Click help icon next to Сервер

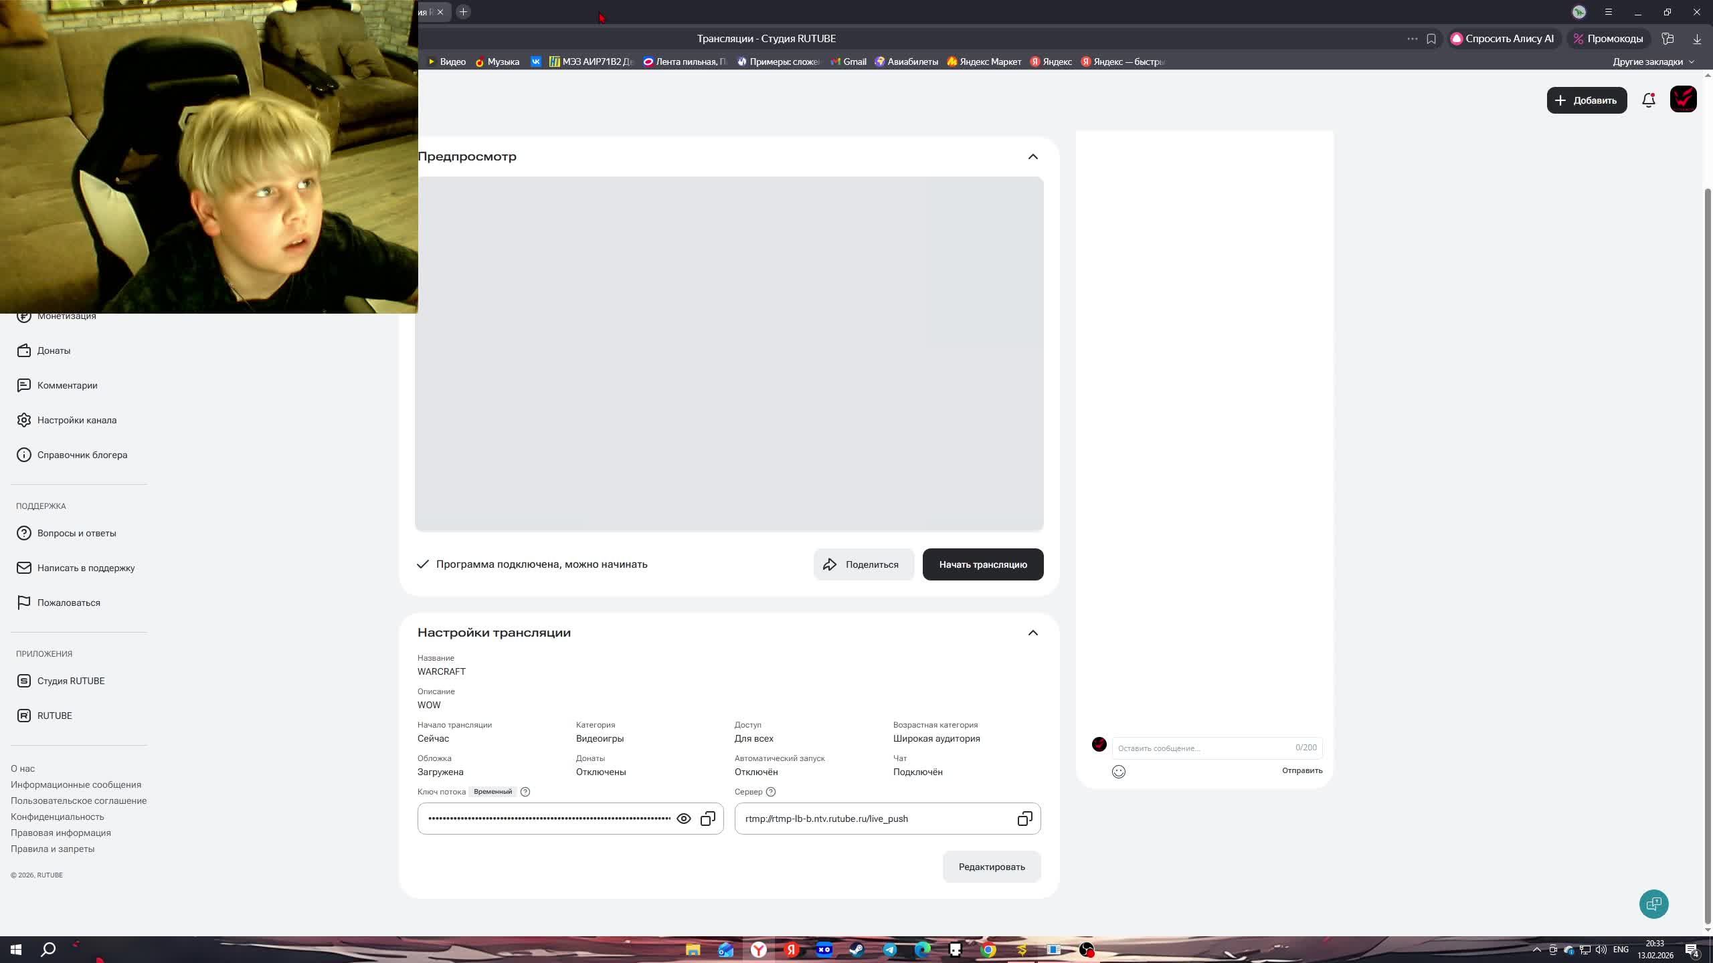pyautogui.click(x=771, y=792)
